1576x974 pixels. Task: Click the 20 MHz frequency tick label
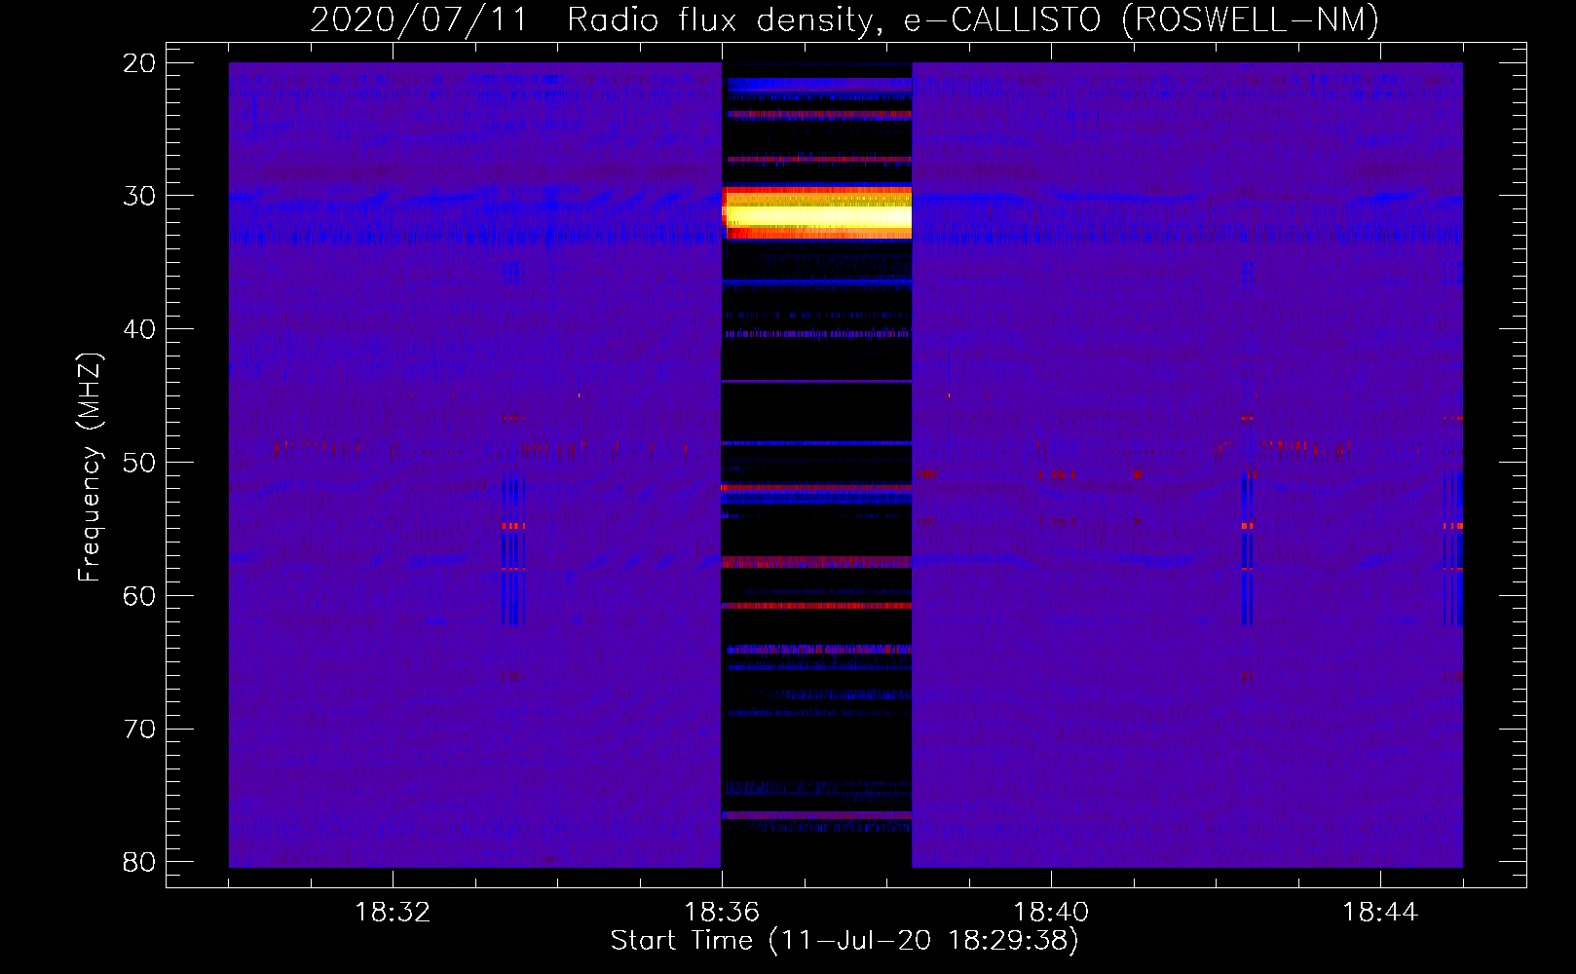click(x=139, y=63)
